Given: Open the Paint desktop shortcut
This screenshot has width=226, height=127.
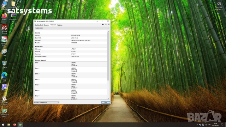Looking at the screenshot, I should point(4,53).
